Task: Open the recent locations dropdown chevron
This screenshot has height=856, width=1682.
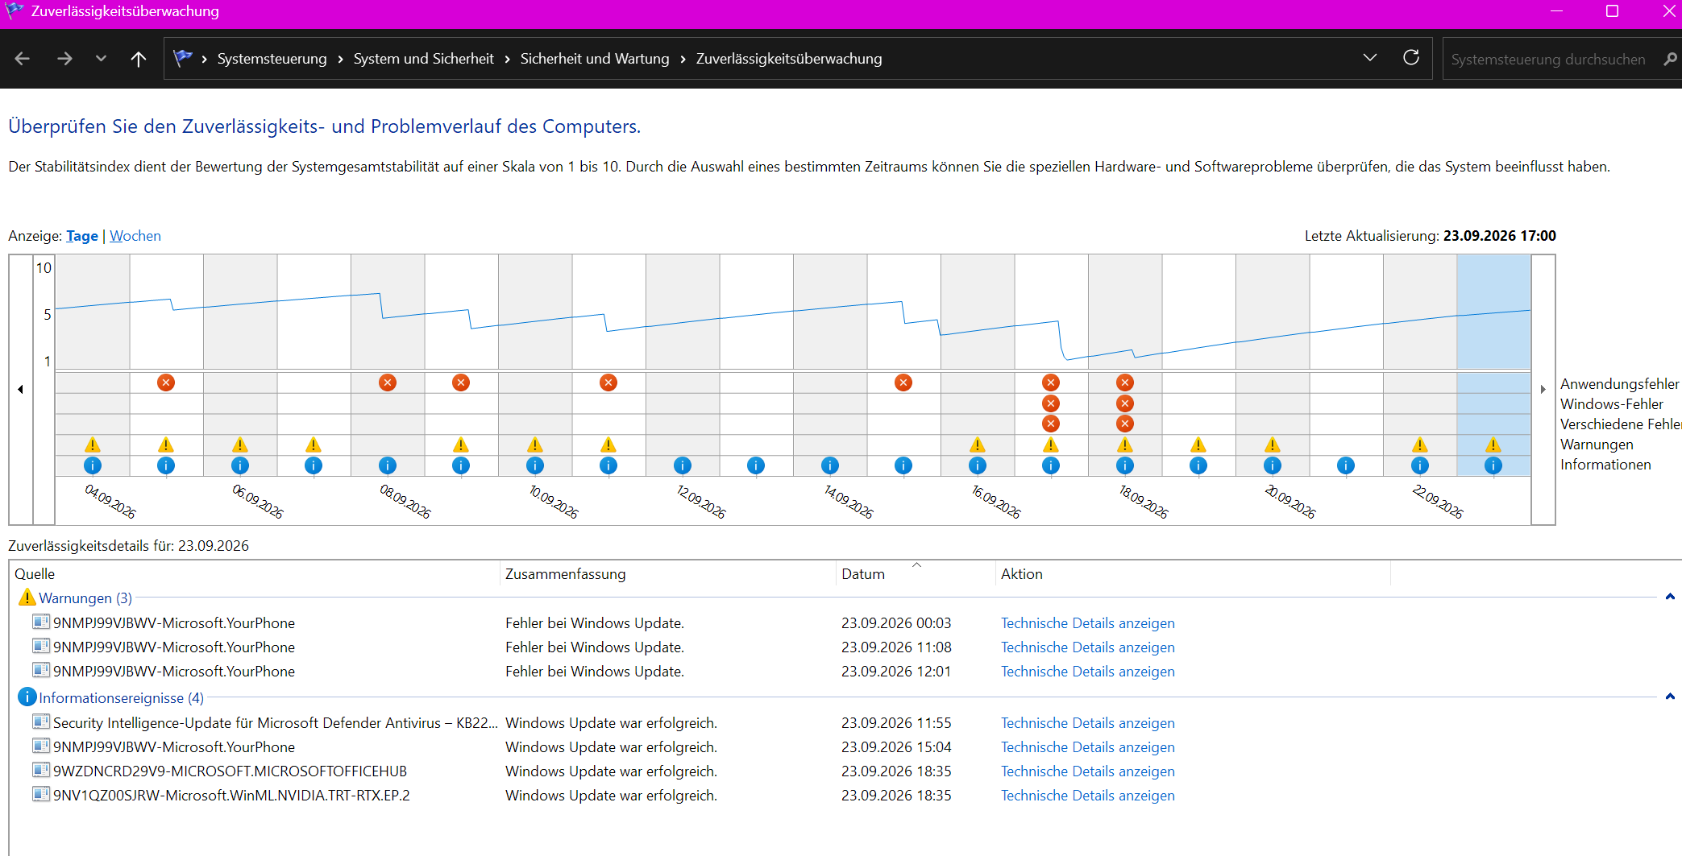Action: point(101,59)
